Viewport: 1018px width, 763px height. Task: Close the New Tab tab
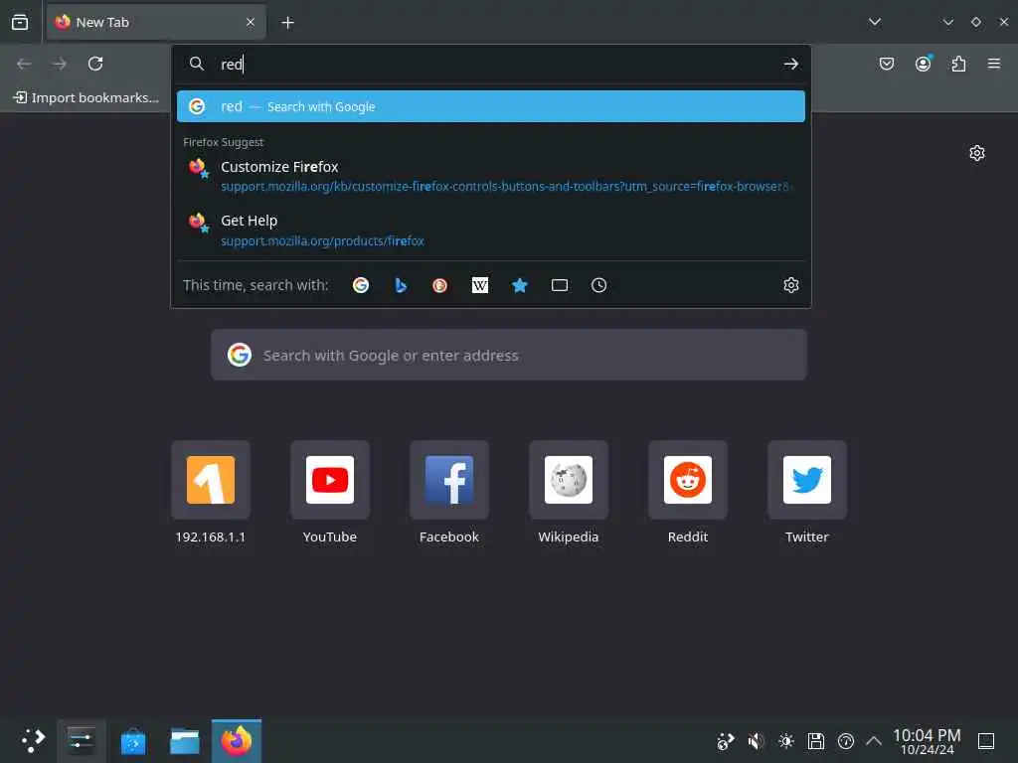click(251, 23)
